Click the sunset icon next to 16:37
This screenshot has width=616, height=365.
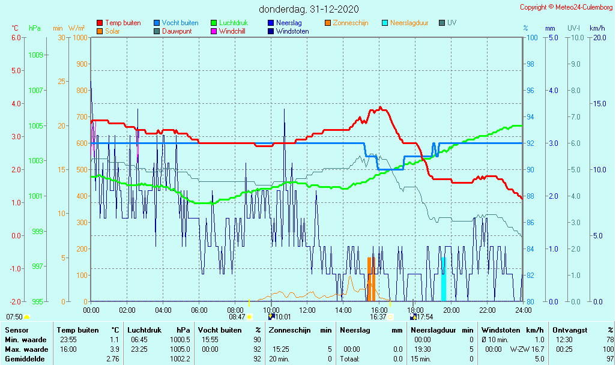click(x=391, y=317)
